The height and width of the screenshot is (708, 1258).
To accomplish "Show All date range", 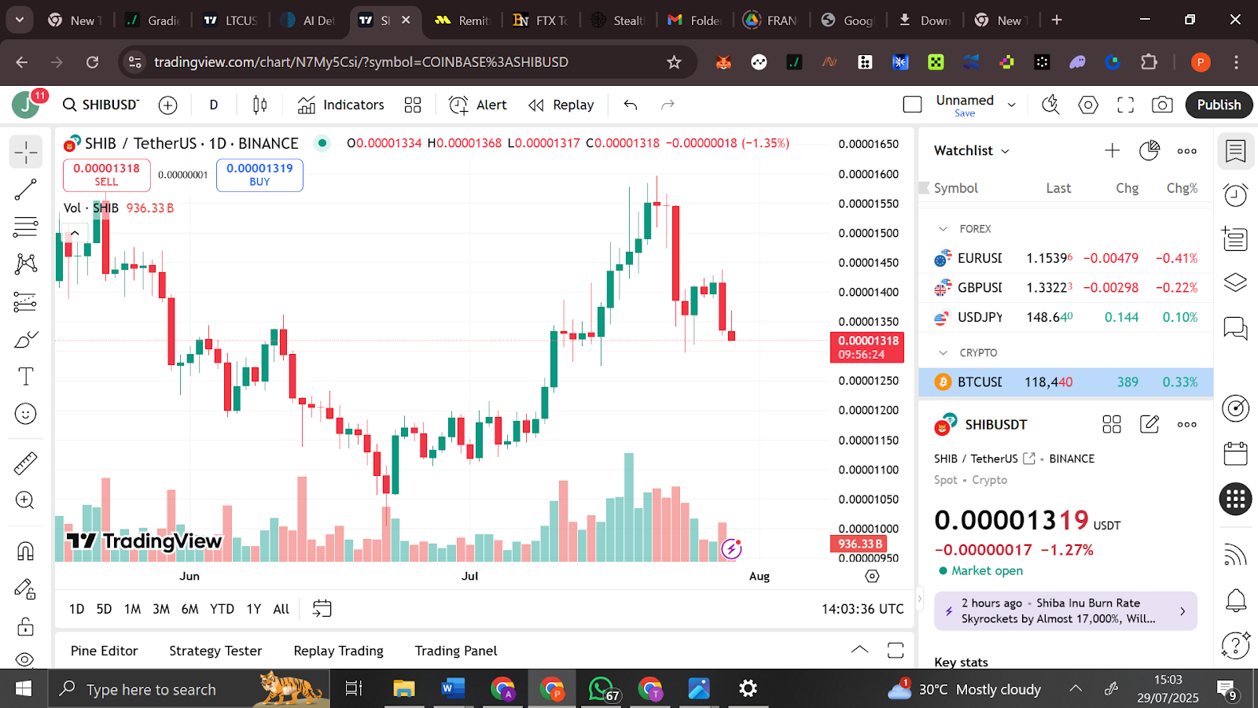I will coord(281,609).
